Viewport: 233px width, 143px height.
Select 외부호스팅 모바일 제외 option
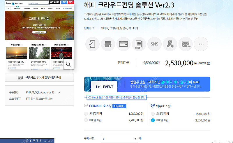153,114
